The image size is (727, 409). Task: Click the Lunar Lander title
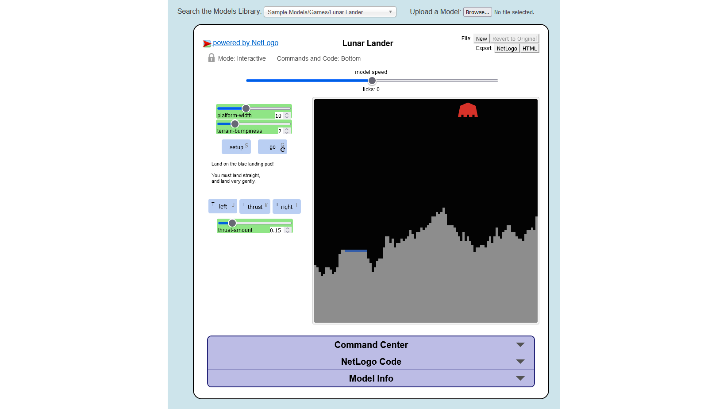click(x=368, y=43)
